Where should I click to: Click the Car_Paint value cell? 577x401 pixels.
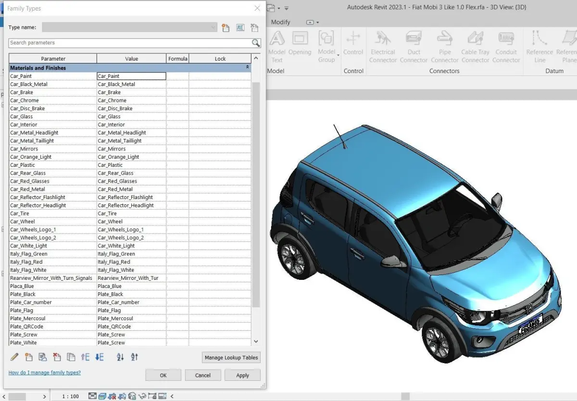(131, 76)
